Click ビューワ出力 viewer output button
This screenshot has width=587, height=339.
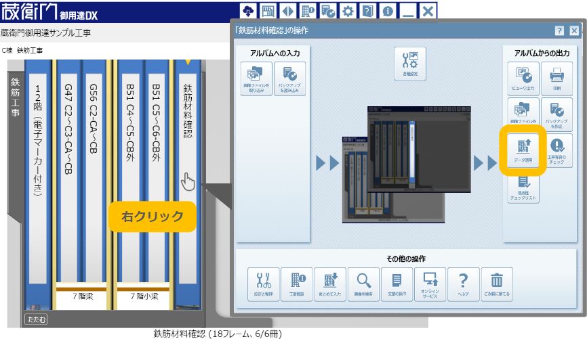[x=523, y=78]
